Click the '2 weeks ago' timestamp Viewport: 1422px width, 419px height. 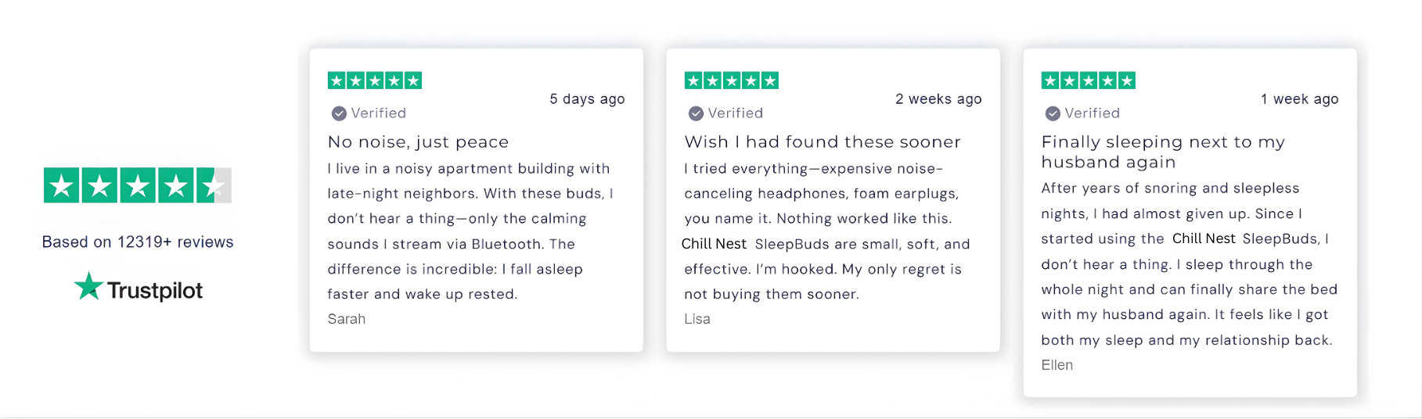click(x=938, y=99)
